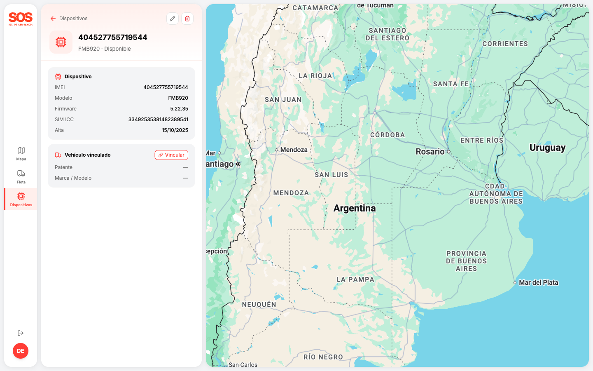Click the Rosario marker on the map

[448, 152]
